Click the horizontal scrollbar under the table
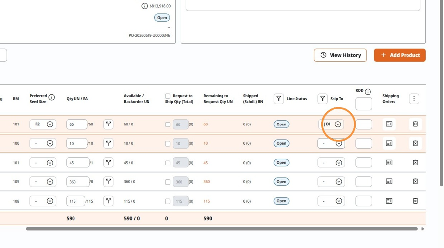Image resolution: width=444 pixels, height=248 pixels. [222, 229]
